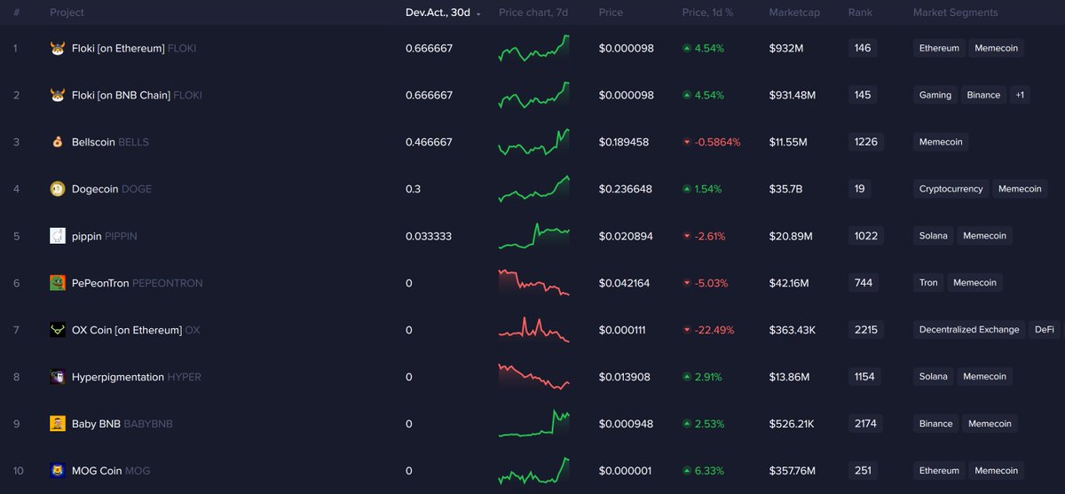Click Solana tag in pippin row

pos(934,236)
